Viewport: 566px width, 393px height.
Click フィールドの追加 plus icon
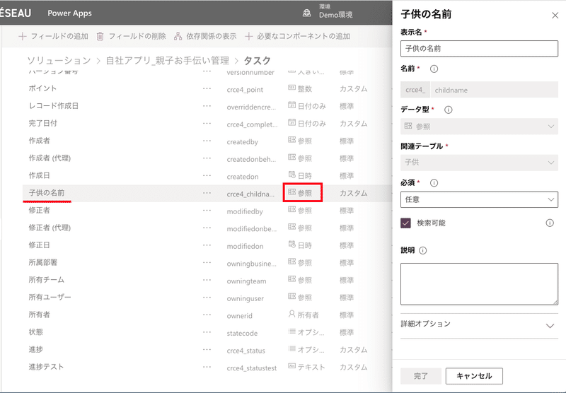coord(23,37)
